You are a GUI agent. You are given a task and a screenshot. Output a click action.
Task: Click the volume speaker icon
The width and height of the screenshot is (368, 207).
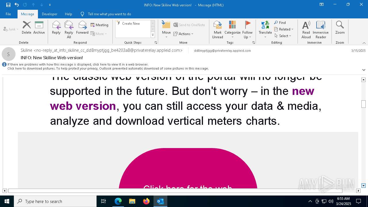click(x=331, y=201)
